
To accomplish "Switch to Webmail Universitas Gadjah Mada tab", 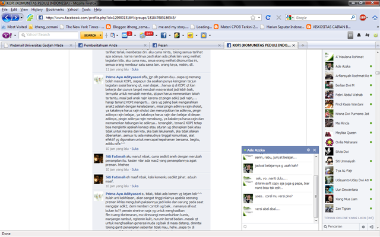I will [x=37, y=45].
